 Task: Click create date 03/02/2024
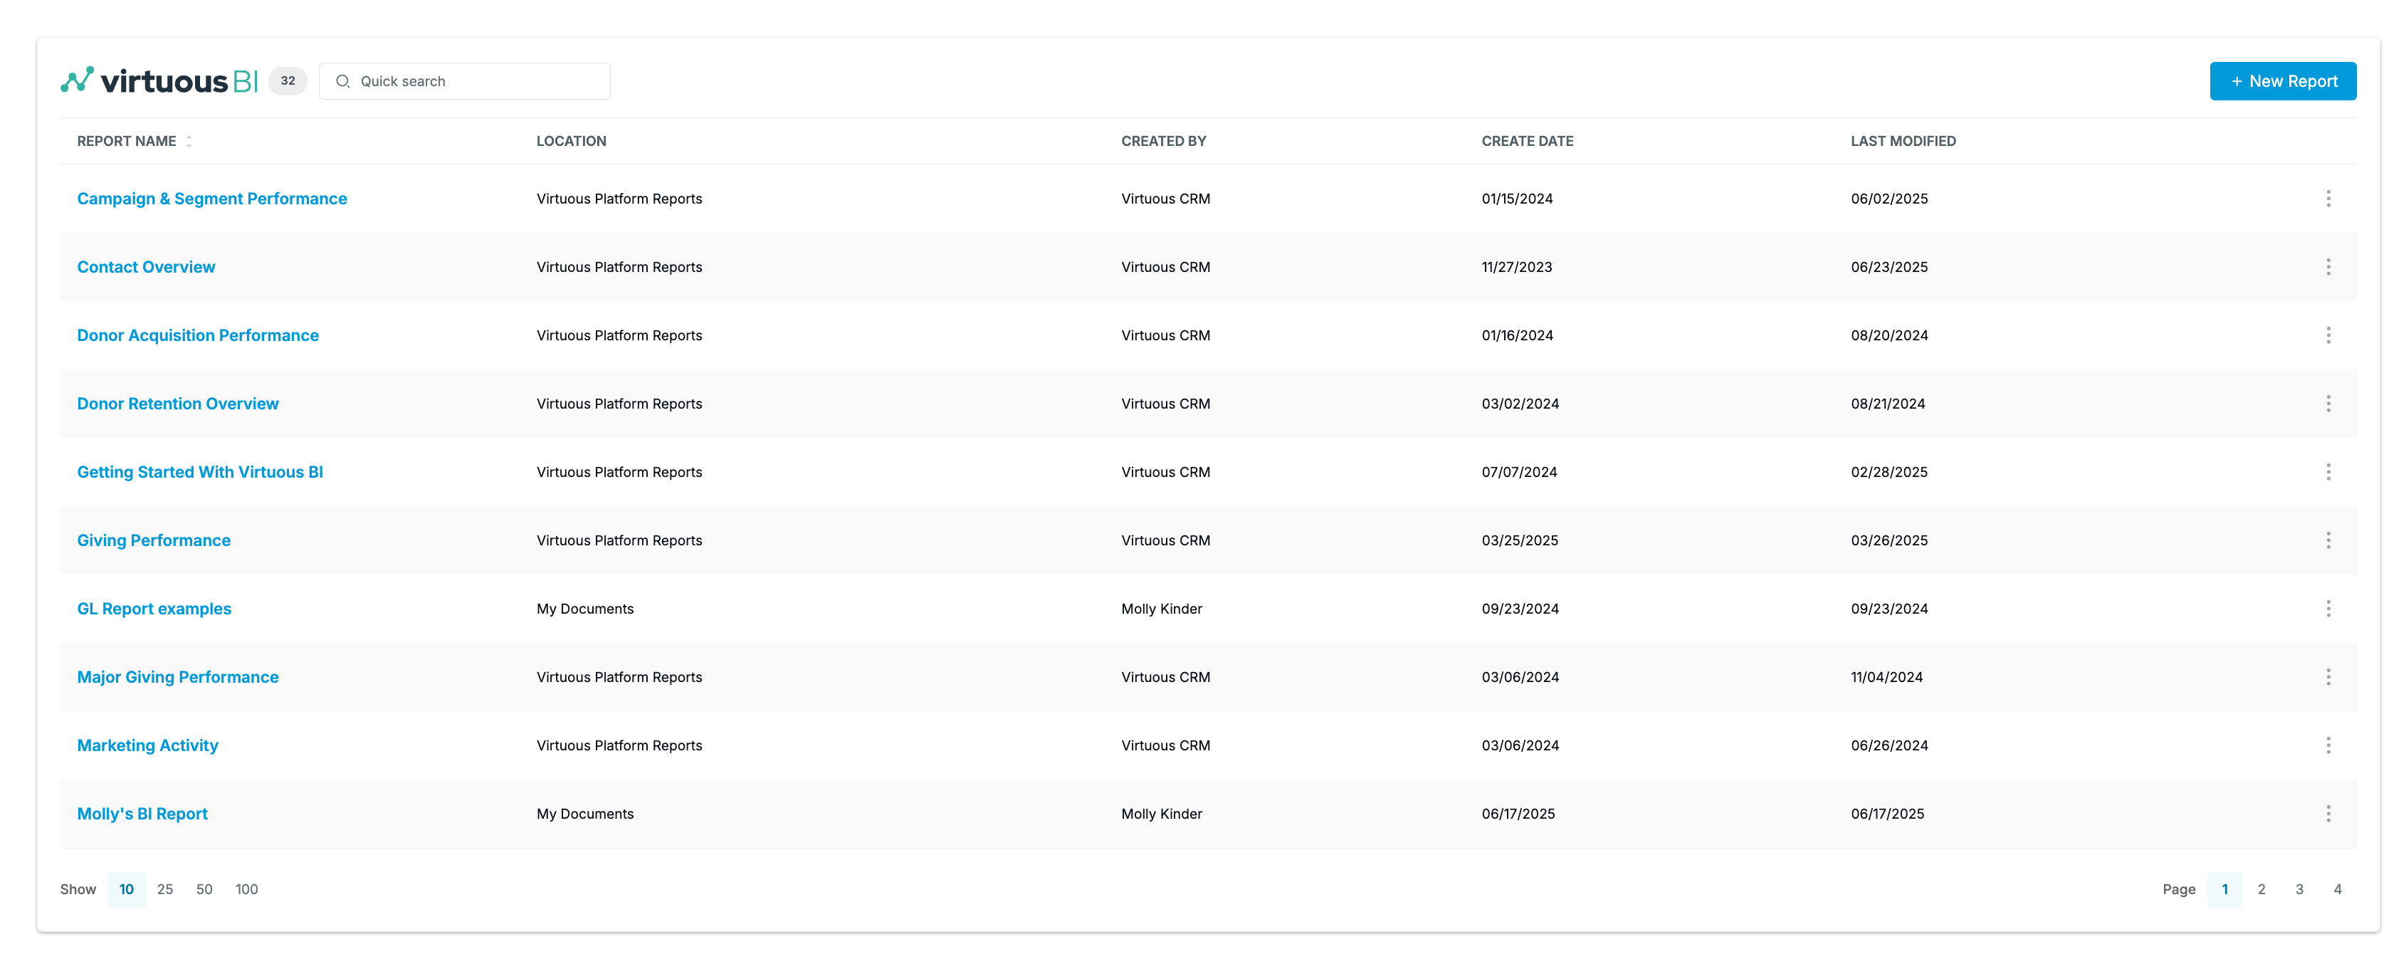pyautogui.click(x=1520, y=404)
